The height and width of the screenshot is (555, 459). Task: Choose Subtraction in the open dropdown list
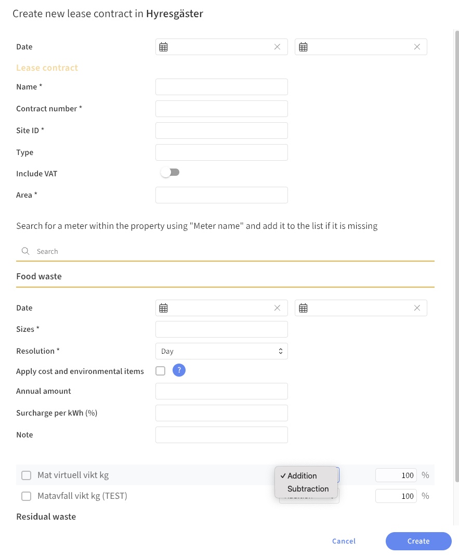pyautogui.click(x=308, y=489)
